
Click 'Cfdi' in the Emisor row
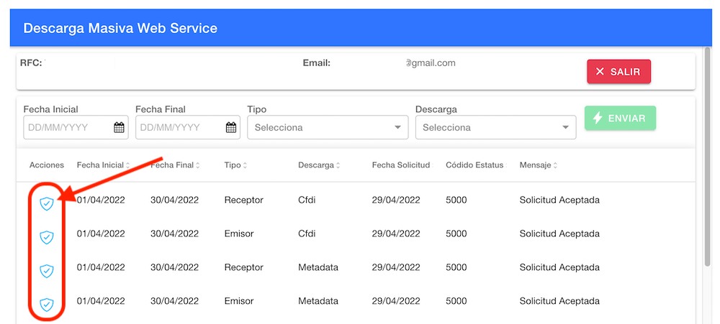307,233
